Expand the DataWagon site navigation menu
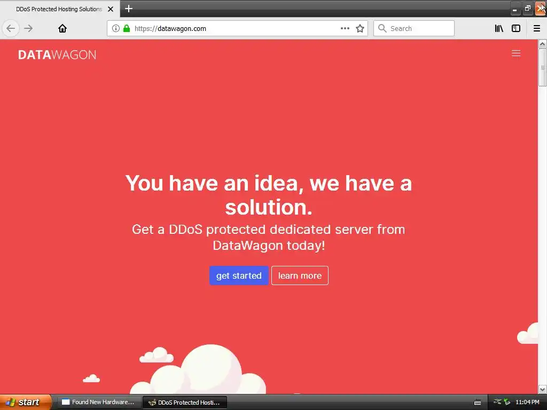 (516, 53)
